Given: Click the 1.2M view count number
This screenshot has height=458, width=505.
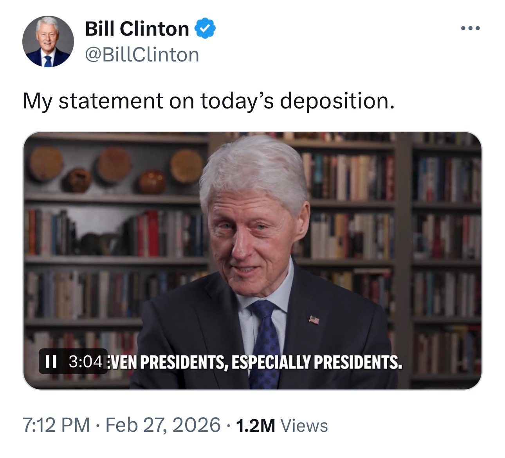Looking at the screenshot, I should pos(256,426).
